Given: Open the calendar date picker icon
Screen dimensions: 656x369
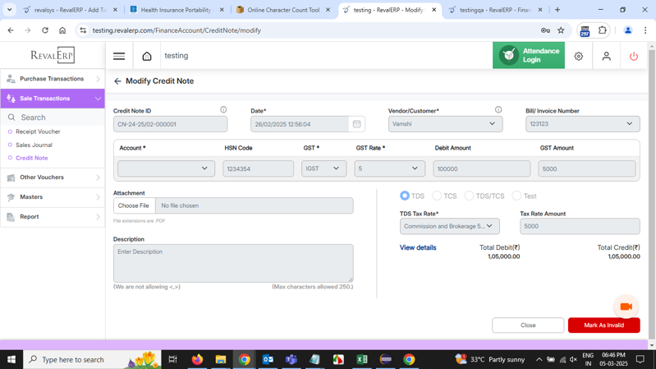Looking at the screenshot, I should coord(356,124).
